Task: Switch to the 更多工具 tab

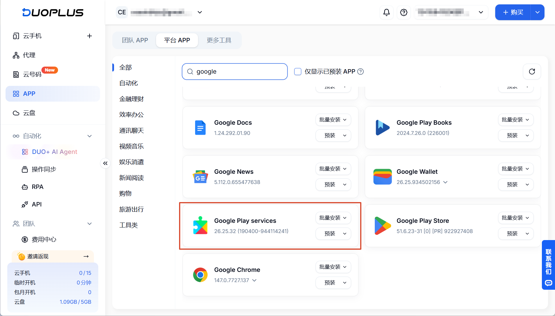Action: [219, 40]
